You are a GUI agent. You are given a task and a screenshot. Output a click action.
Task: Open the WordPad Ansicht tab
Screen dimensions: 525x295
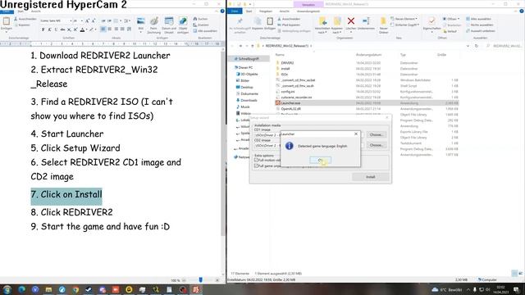pos(36,11)
